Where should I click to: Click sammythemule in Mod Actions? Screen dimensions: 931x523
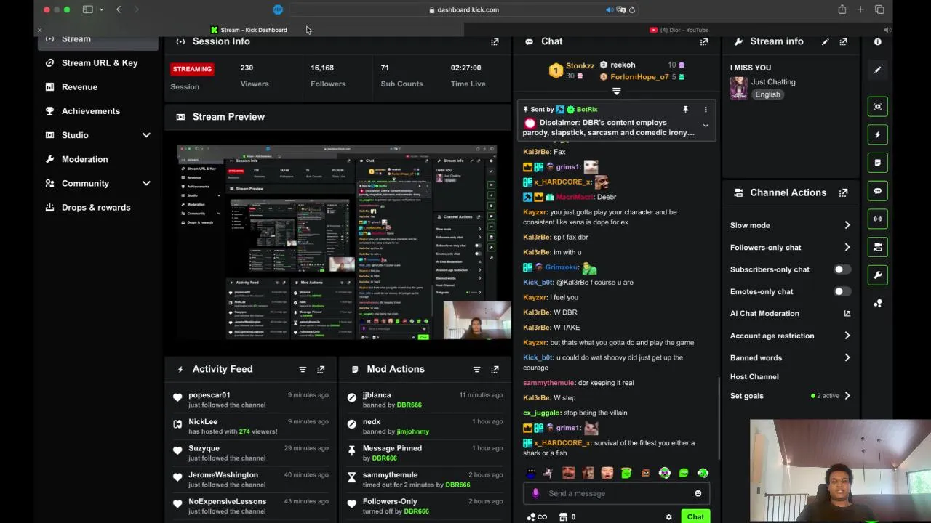click(390, 475)
